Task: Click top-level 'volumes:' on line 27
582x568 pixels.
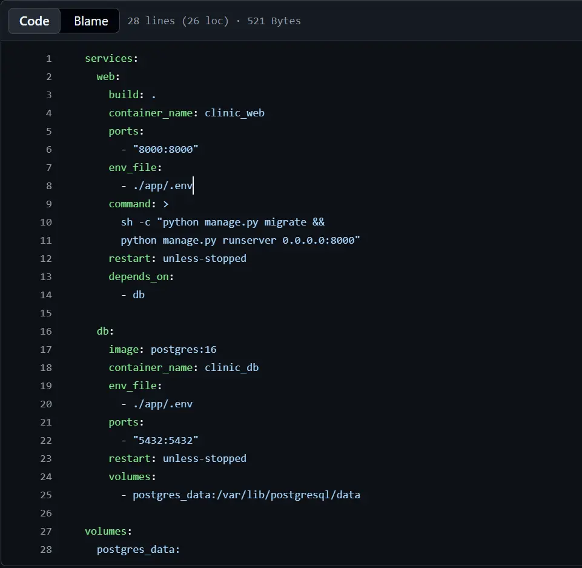Action: tap(108, 532)
